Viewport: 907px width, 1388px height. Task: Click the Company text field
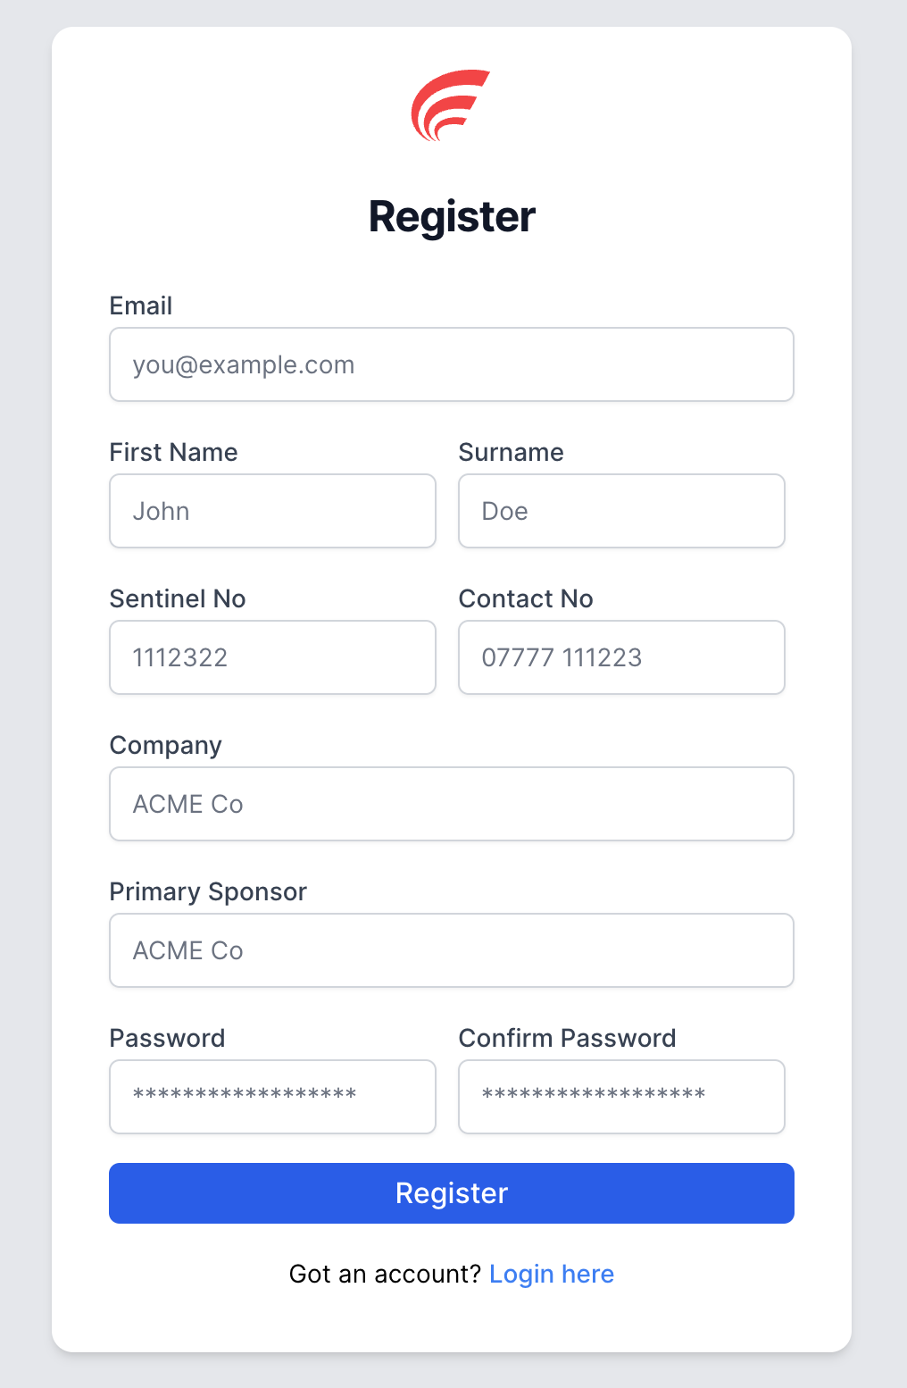[451, 804]
